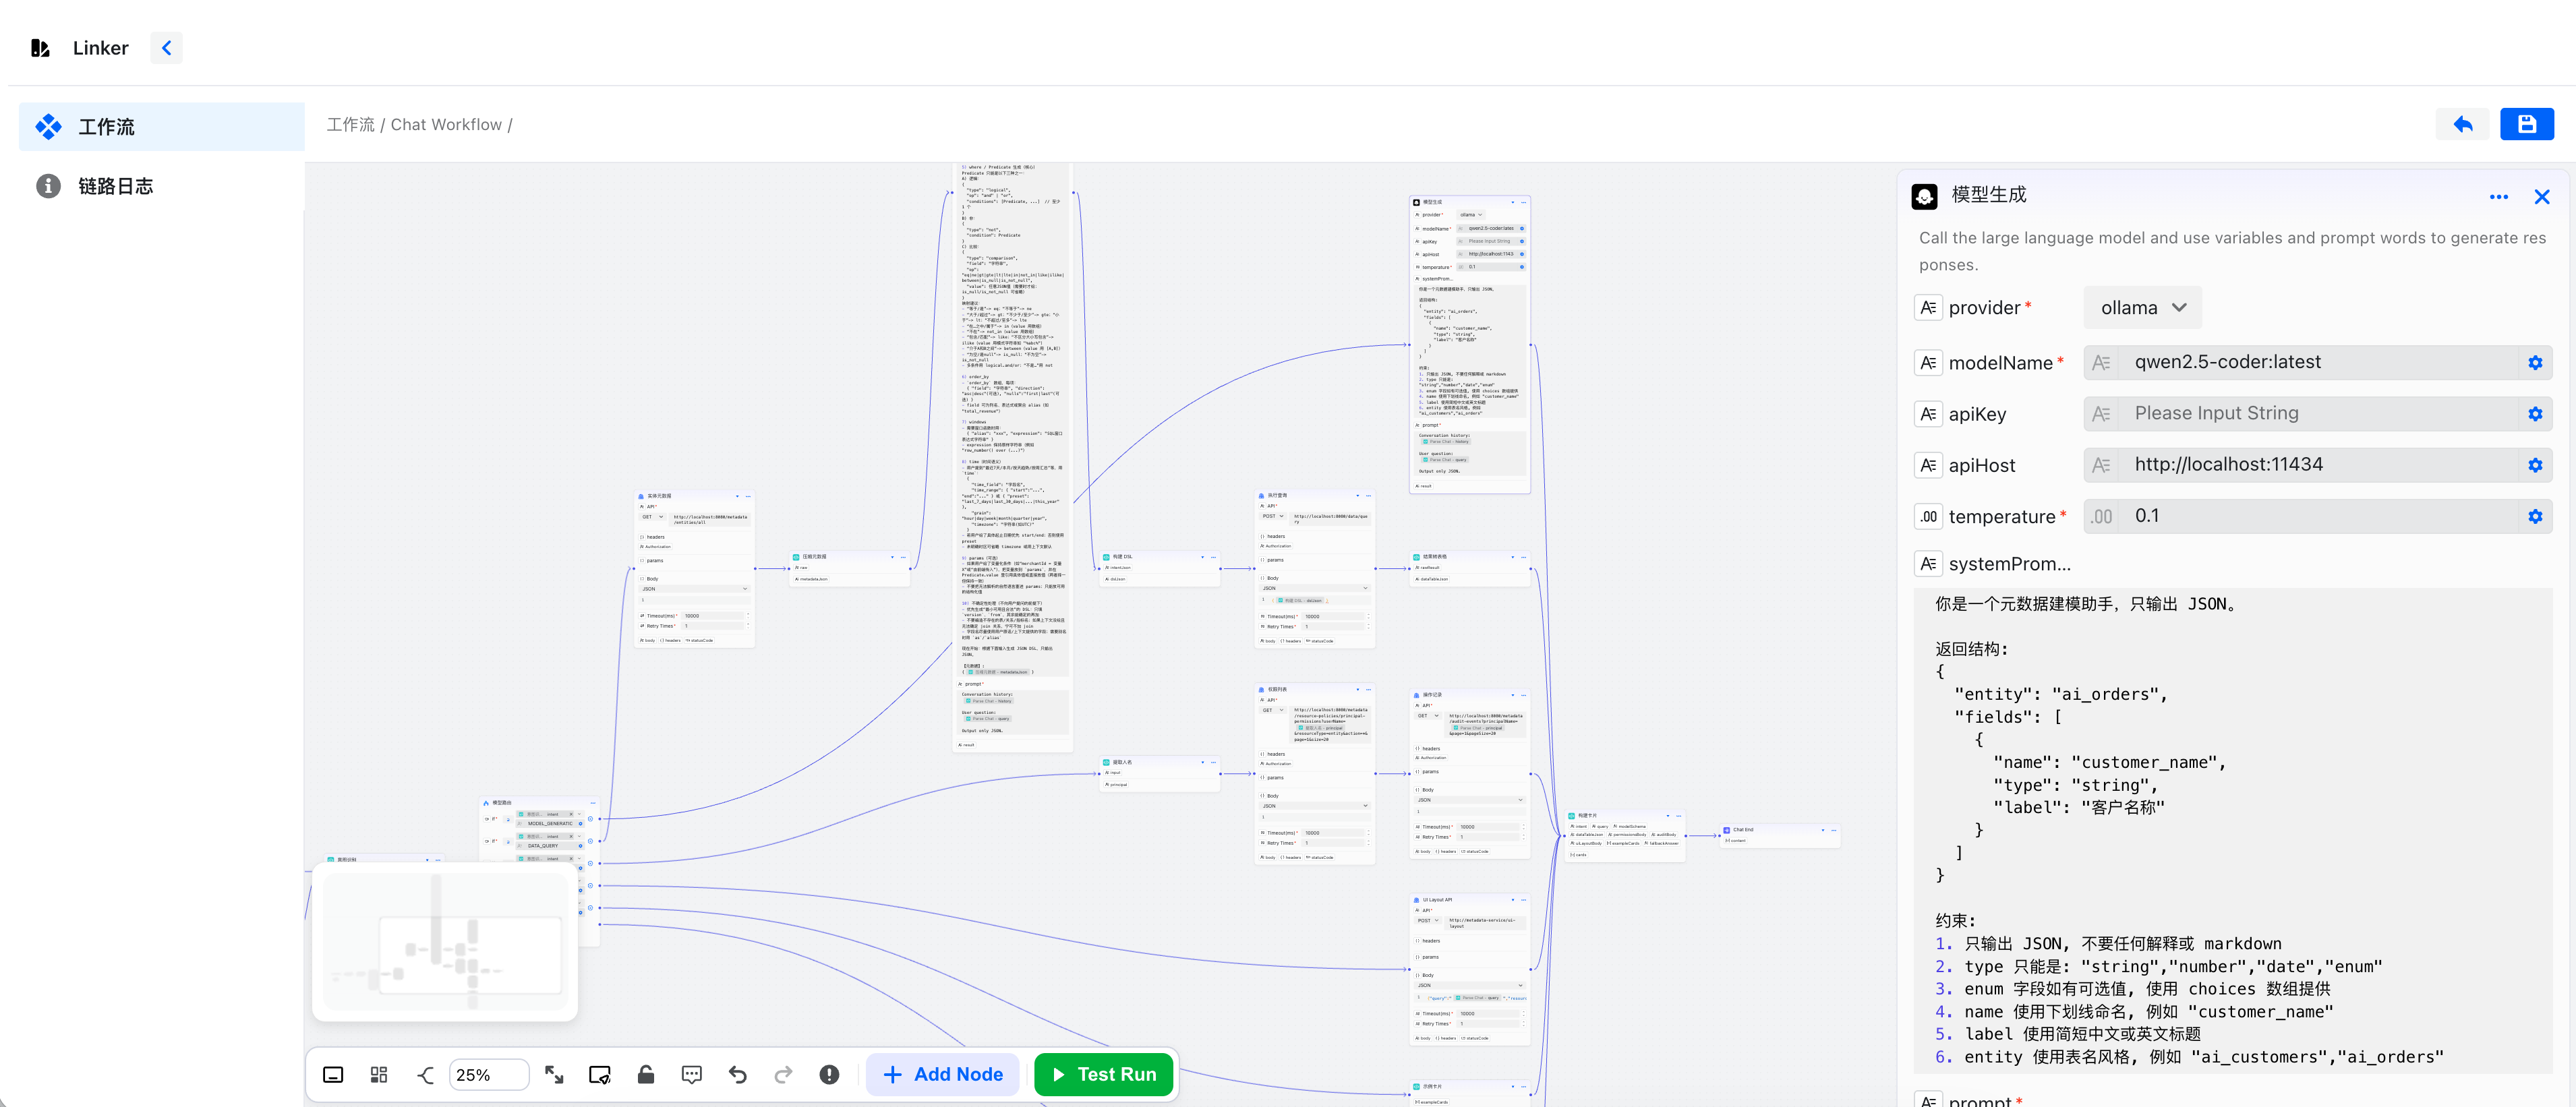Collapse the sidebar with the chevron
The height and width of the screenshot is (1107, 2576).
point(166,48)
